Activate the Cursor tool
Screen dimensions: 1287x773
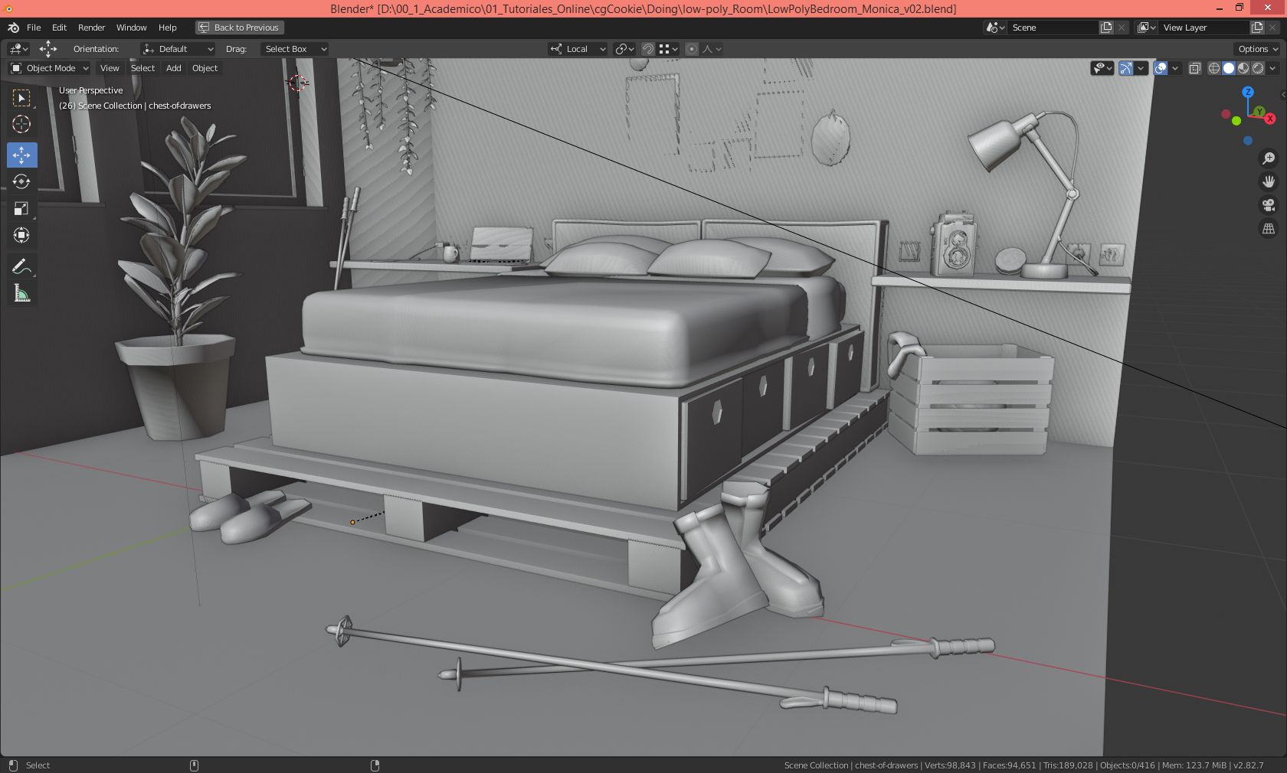point(21,124)
